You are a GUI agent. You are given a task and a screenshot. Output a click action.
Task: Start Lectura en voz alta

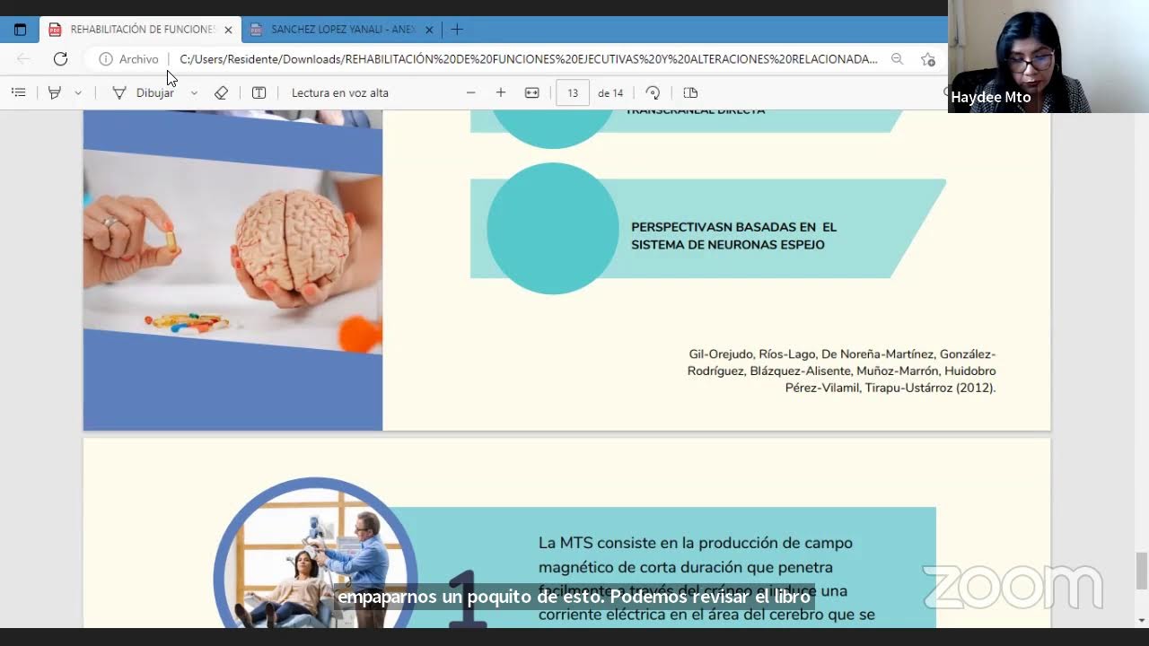click(x=339, y=92)
